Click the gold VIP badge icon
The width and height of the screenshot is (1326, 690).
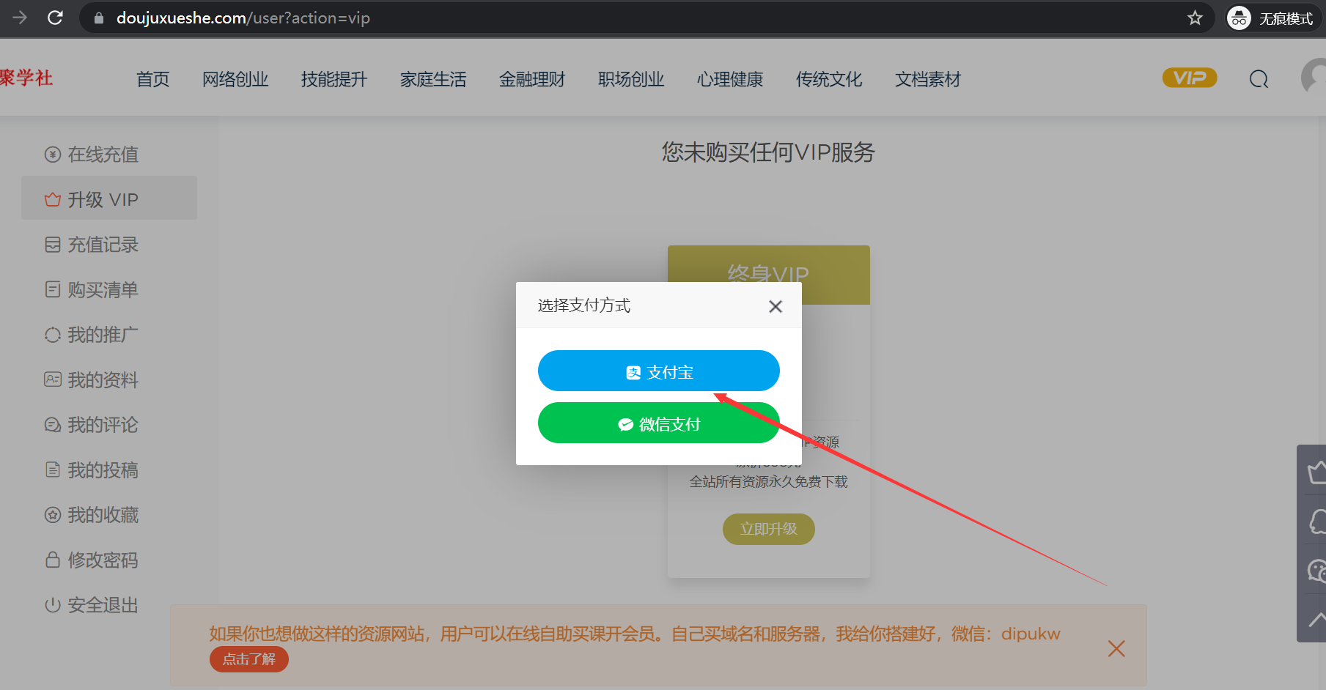pyautogui.click(x=1189, y=78)
